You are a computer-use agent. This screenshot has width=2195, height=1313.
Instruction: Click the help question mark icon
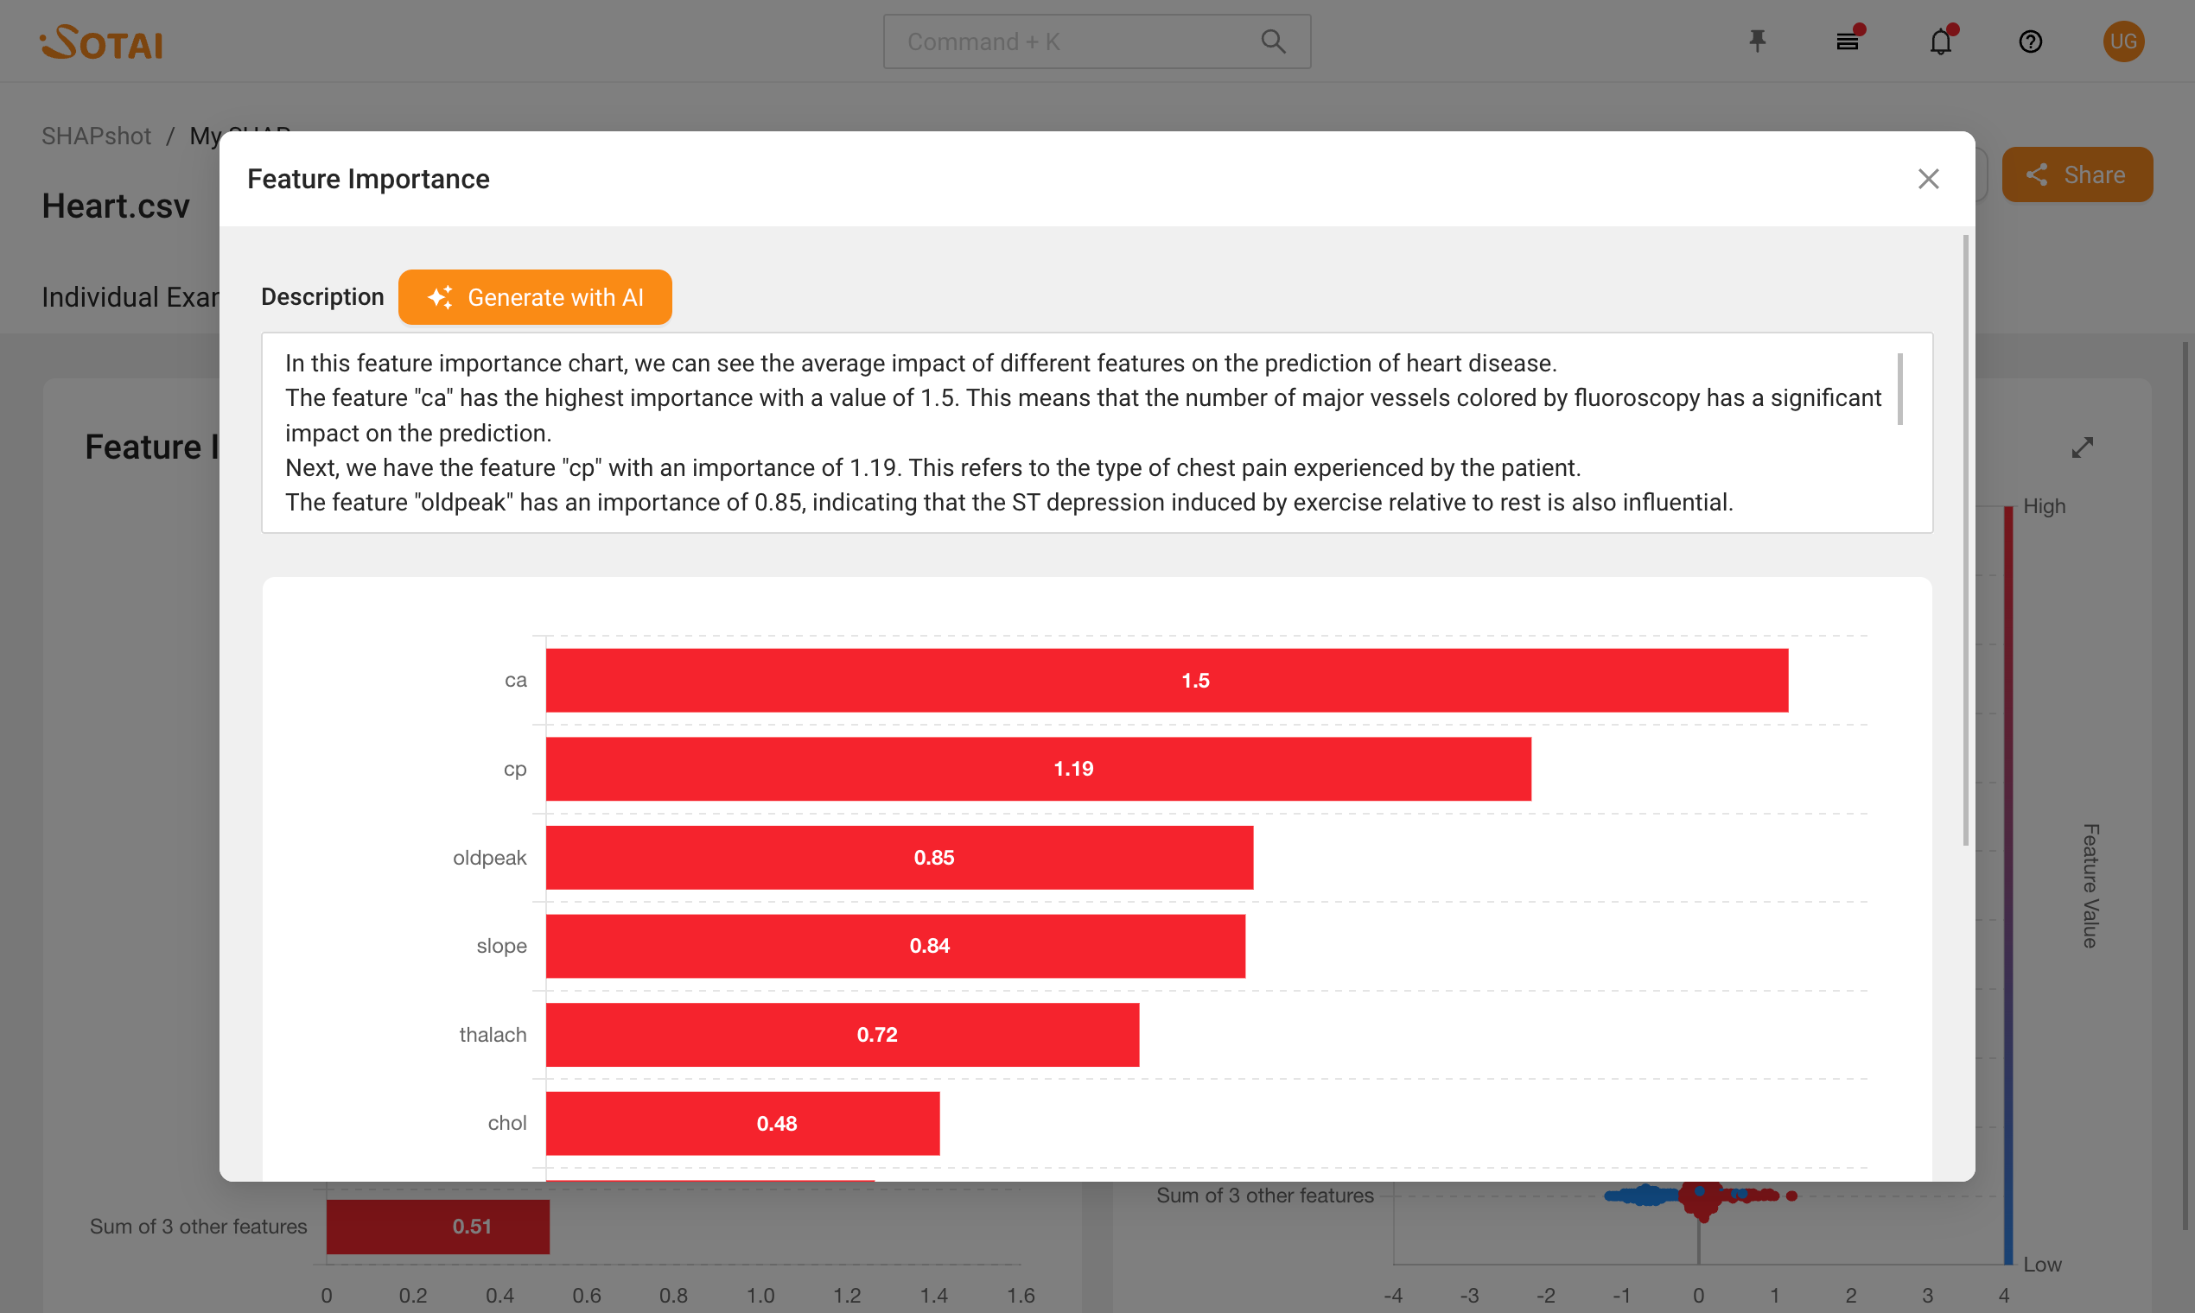(2031, 41)
